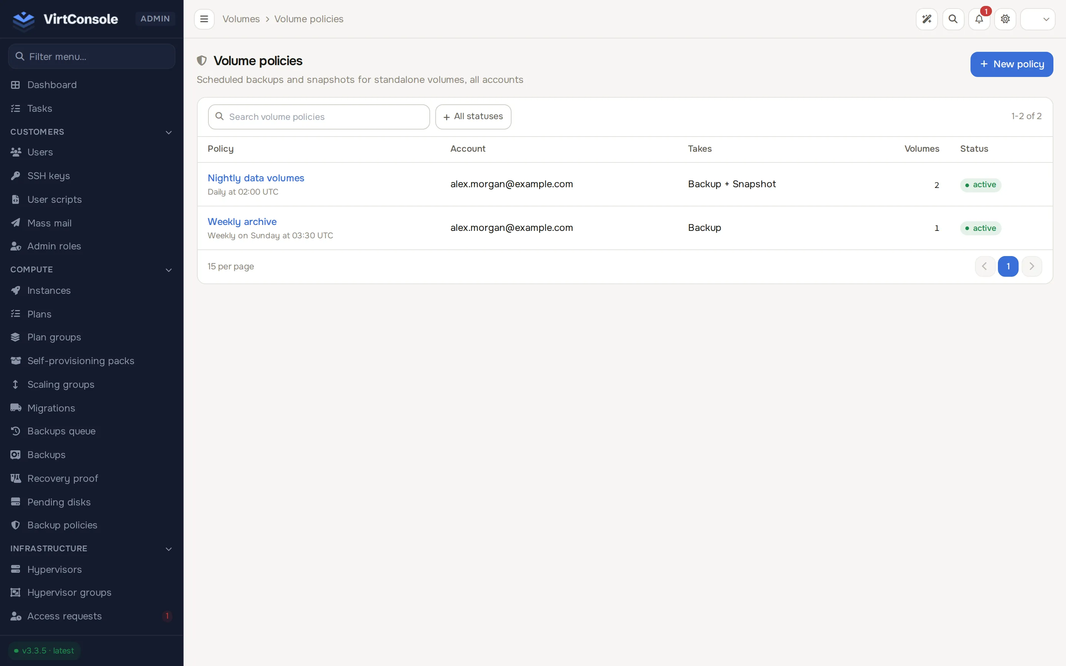
Task: Open the Nightly data volumes policy
Action: [256, 178]
